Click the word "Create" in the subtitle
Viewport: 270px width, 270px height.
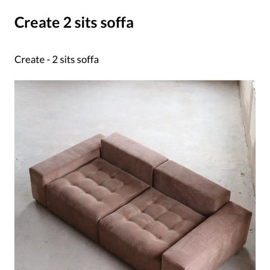(x=29, y=60)
